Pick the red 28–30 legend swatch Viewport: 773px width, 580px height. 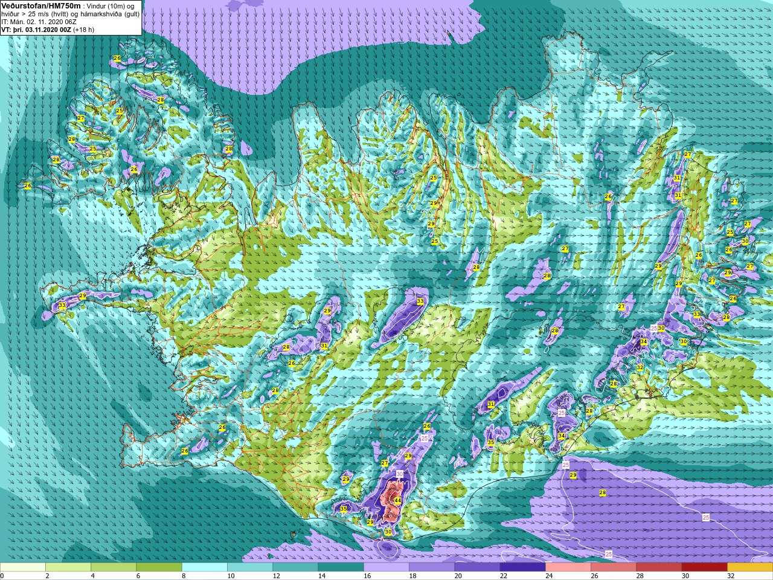click(x=659, y=567)
